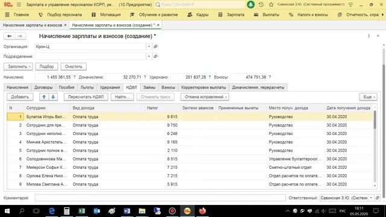Select the row Солодовникова Ма...
This screenshot has width=386, height=217.
pos(190,159)
